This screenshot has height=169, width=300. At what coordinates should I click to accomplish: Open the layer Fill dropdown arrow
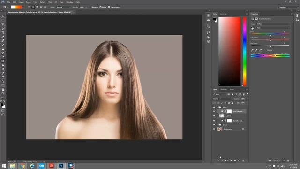click(247, 103)
